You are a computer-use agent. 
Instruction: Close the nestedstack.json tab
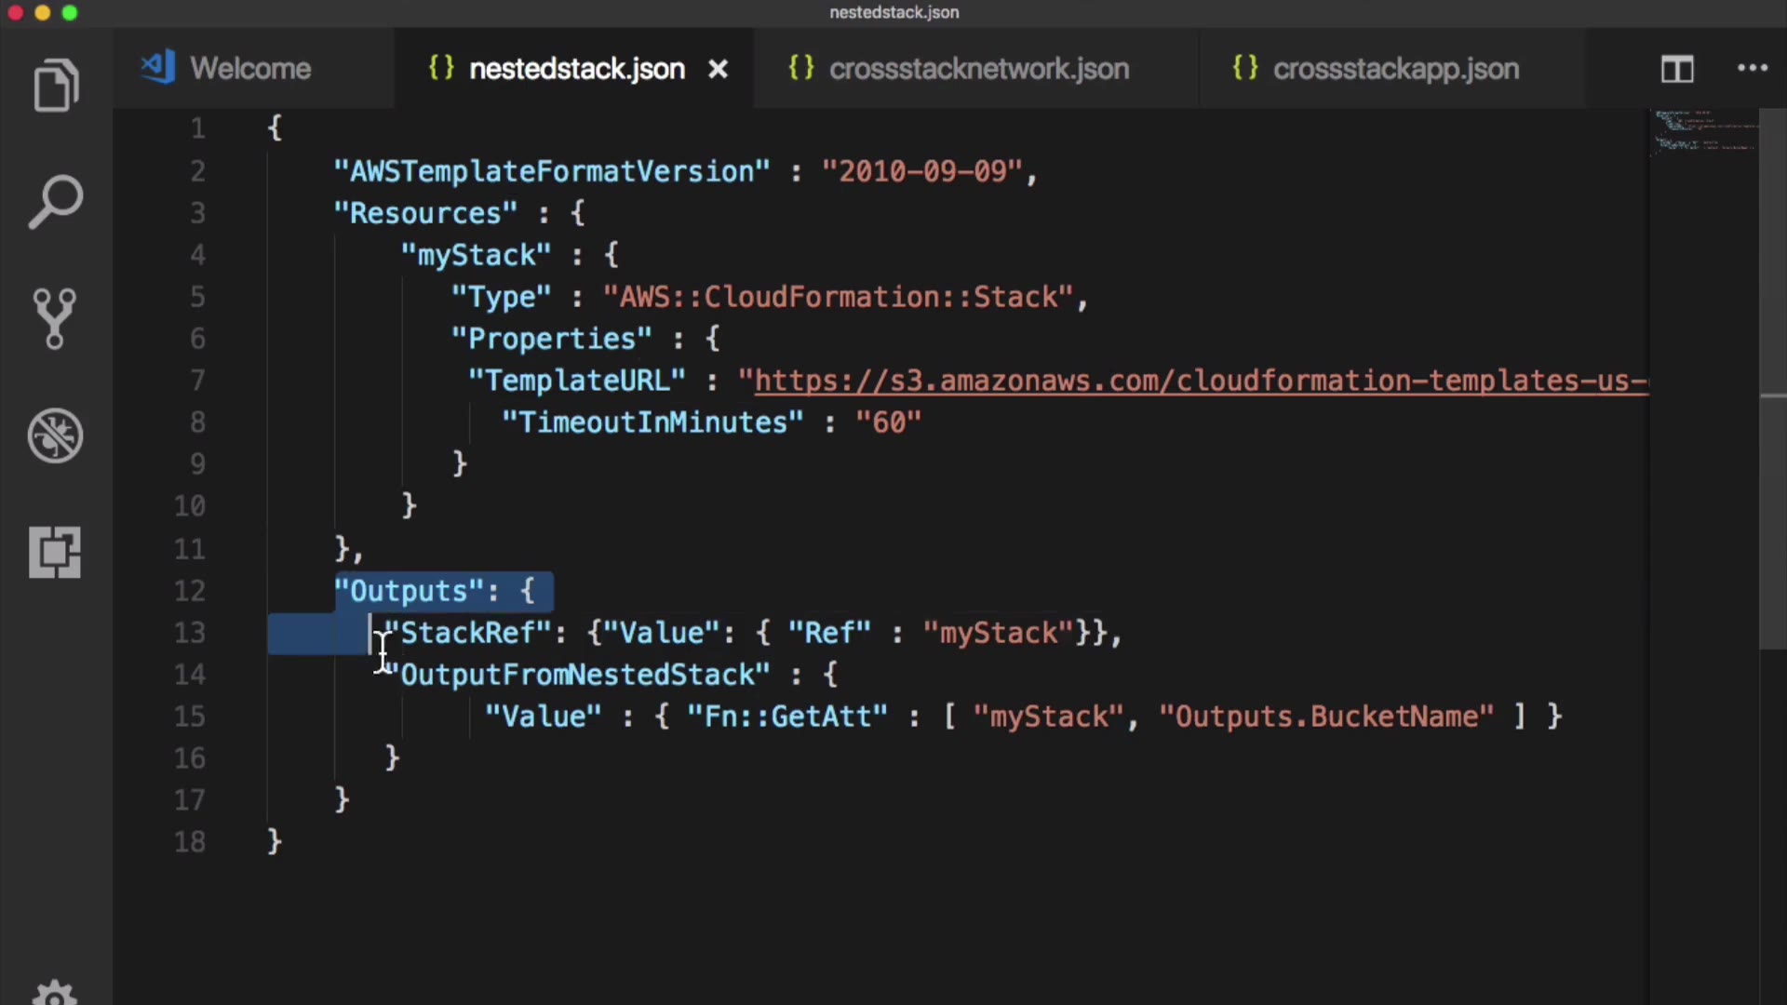click(718, 70)
